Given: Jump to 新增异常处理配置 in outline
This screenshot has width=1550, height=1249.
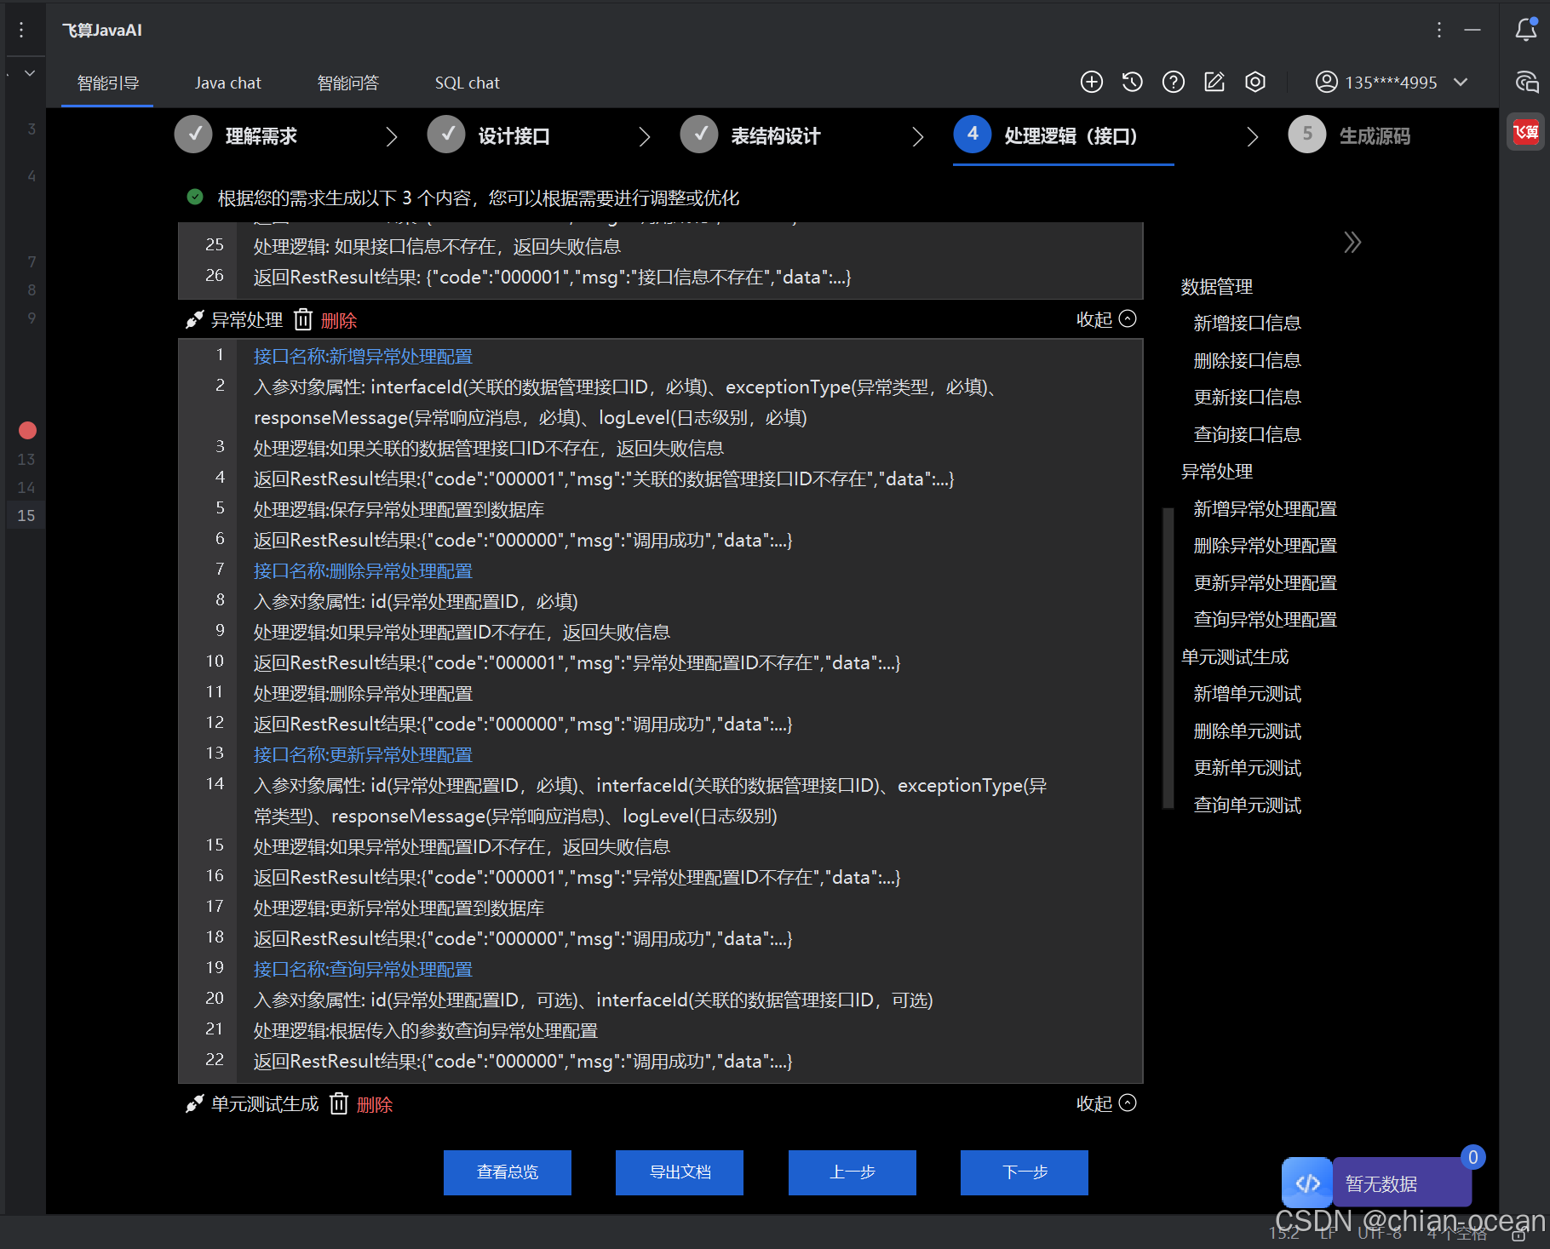Looking at the screenshot, I should (x=1265, y=508).
